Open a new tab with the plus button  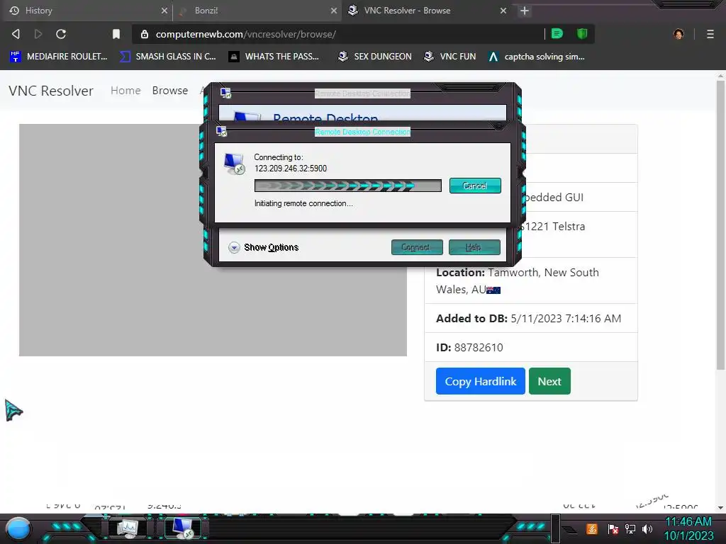click(x=524, y=10)
